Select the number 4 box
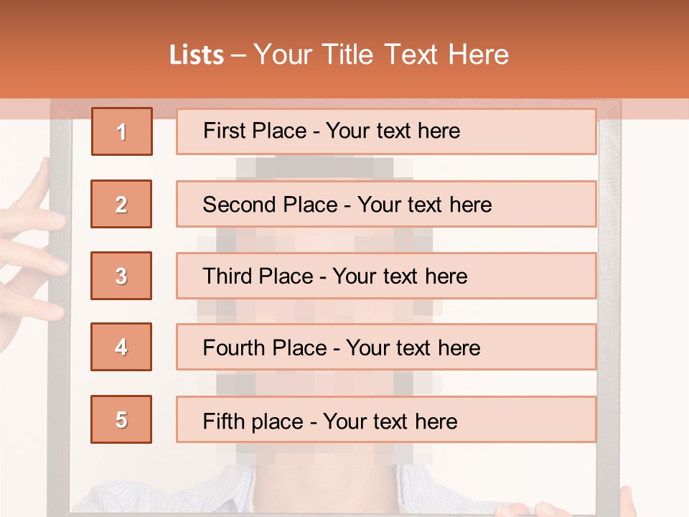The image size is (689, 517). click(121, 347)
